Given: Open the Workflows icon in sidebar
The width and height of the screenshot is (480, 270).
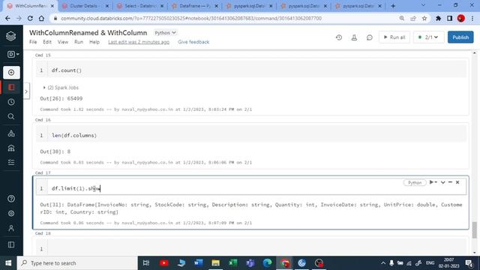Looking at the screenshot, I should pos(11,162).
